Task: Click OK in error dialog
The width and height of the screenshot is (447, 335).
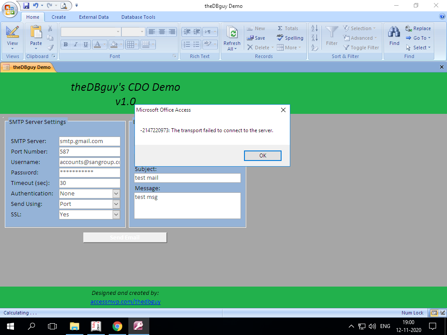Action: (x=262, y=156)
